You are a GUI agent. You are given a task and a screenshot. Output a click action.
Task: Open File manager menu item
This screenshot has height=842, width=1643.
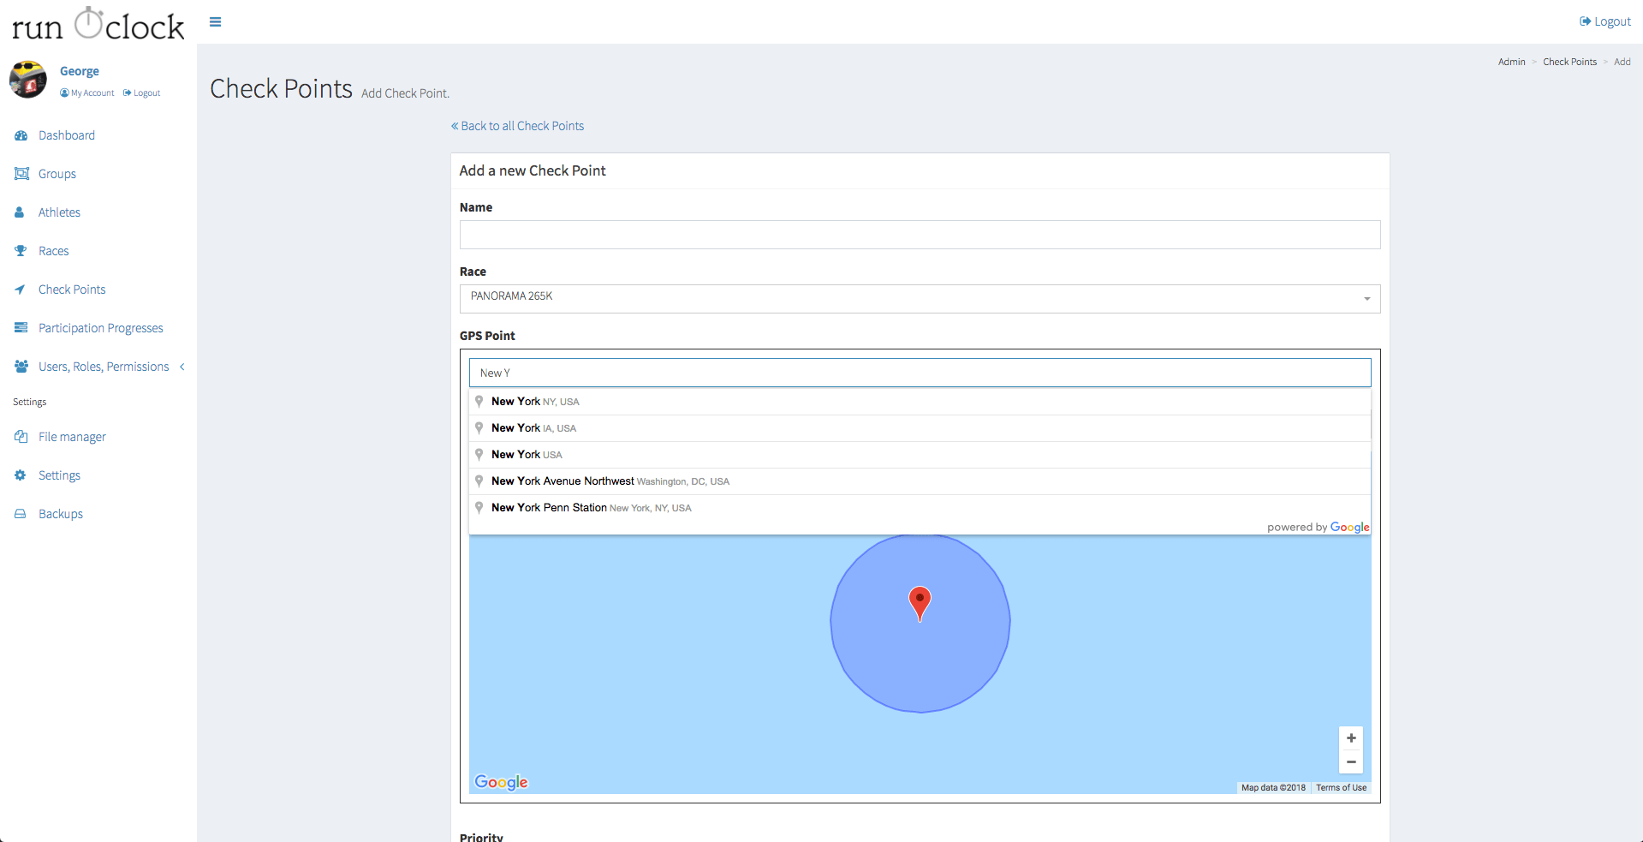point(72,437)
